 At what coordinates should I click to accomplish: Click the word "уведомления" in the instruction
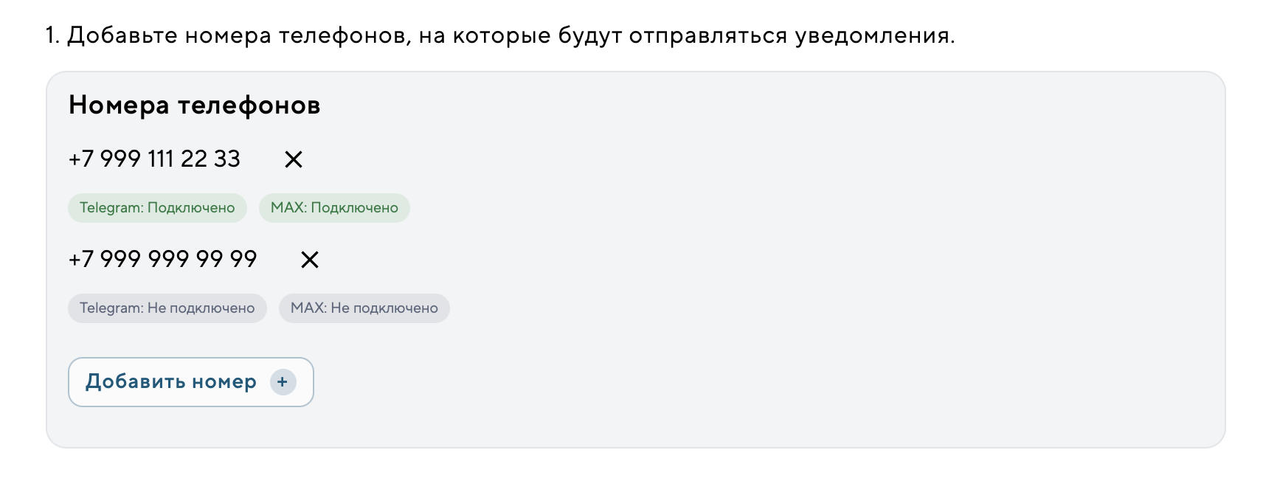(872, 35)
